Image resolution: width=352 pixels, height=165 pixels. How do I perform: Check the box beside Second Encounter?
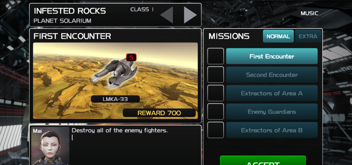coord(216,75)
